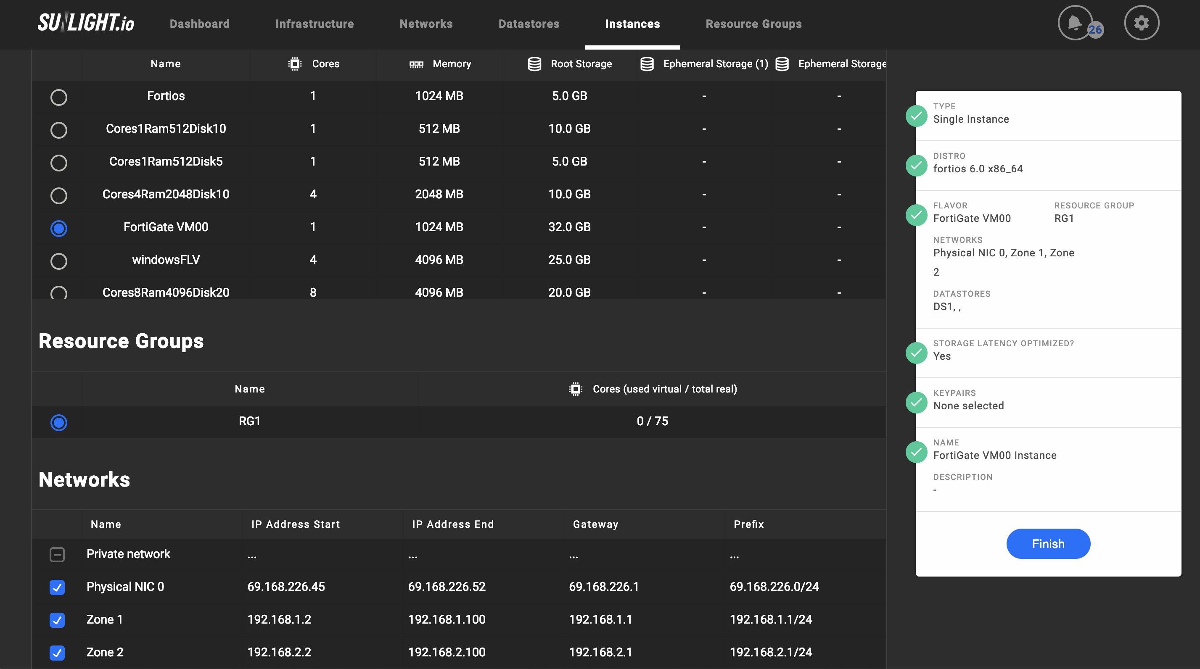
Task: Click the Root Storage database icon
Action: pyautogui.click(x=534, y=64)
